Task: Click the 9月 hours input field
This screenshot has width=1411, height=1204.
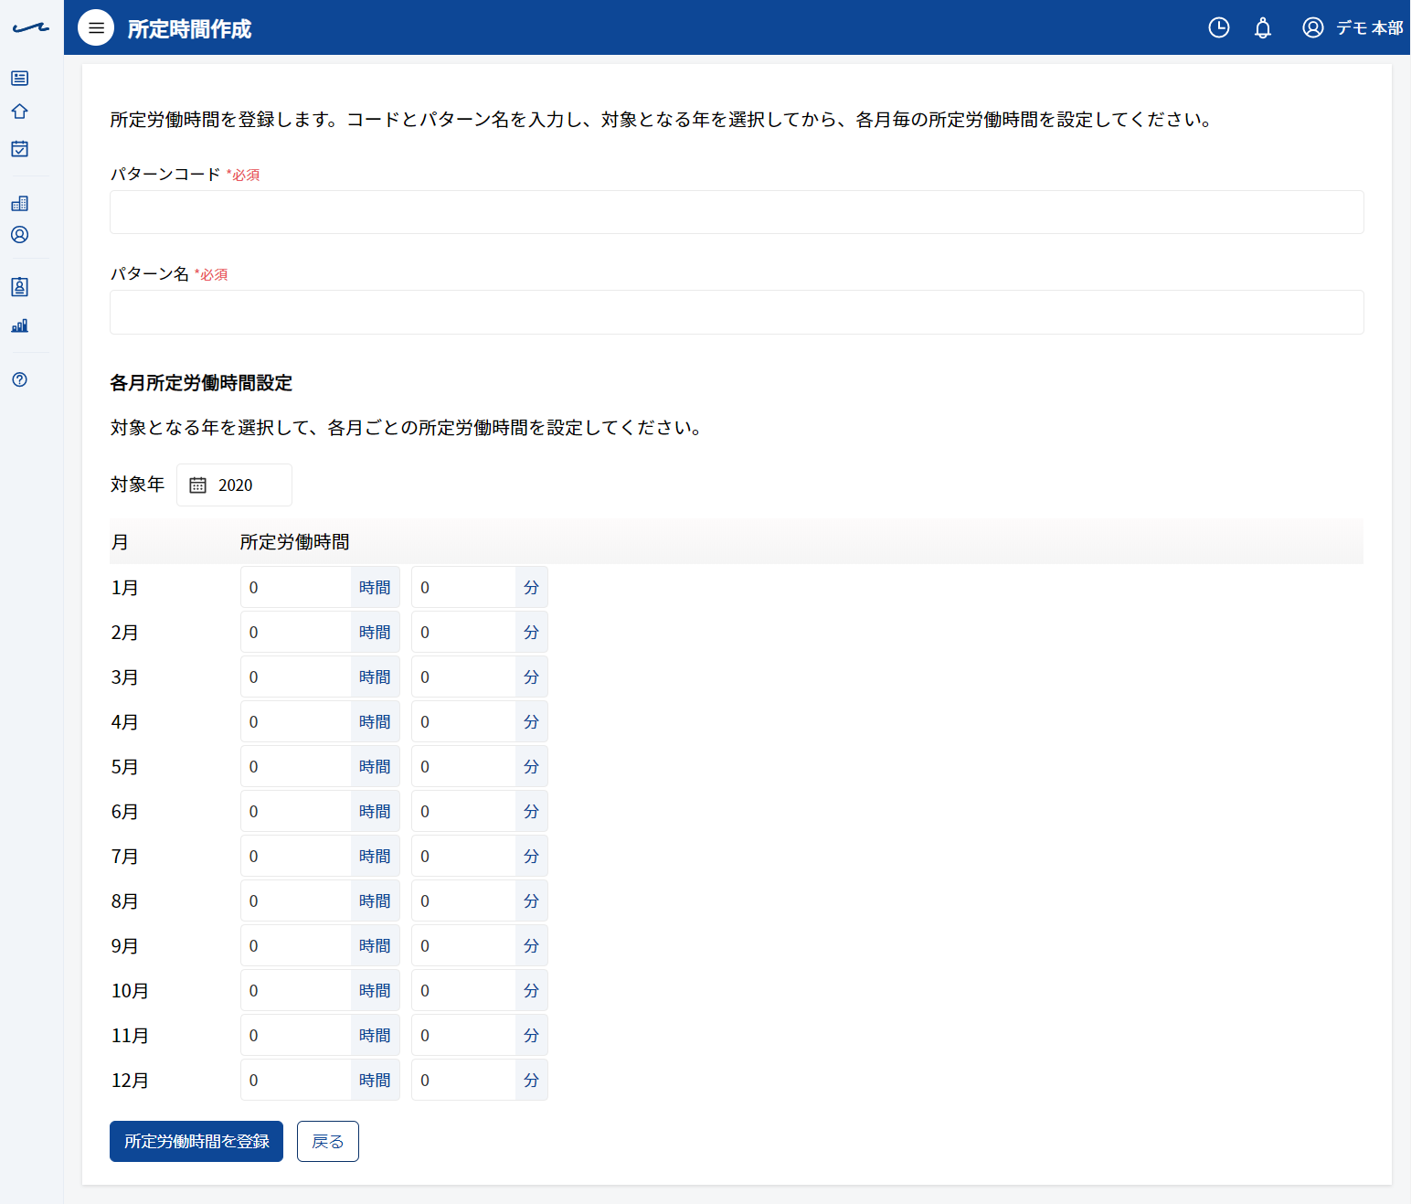Action: pos(296,945)
